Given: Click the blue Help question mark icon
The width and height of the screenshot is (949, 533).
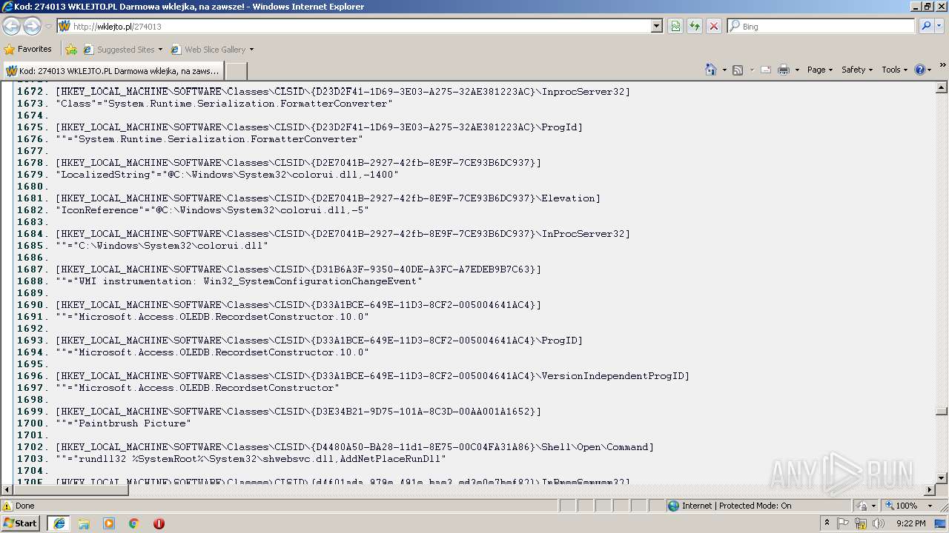Looking at the screenshot, I should coord(920,70).
